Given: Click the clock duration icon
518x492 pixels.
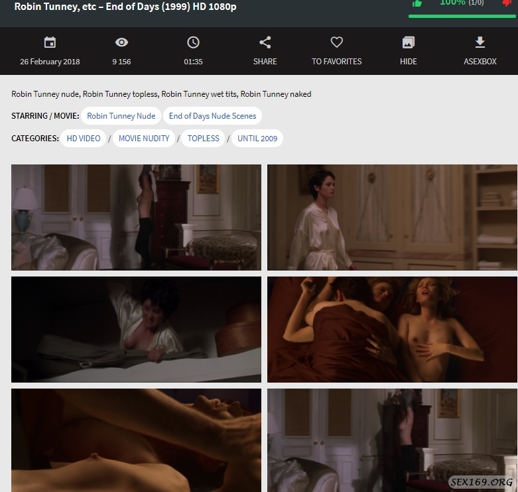Looking at the screenshot, I should pos(193,42).
